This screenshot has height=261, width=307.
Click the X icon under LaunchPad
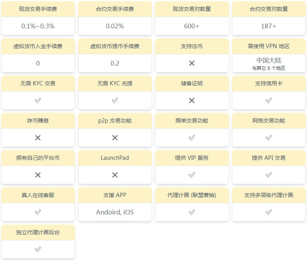115,175
